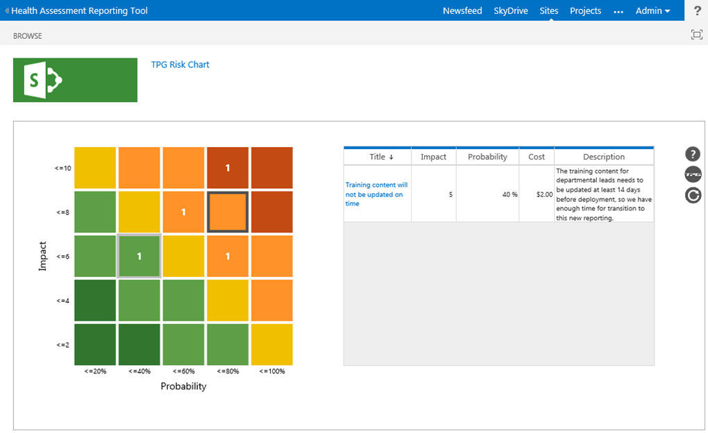Open the ellipsis more menu
The height and width of the screenshot is (433, 708).
click(x=618, y=11)
